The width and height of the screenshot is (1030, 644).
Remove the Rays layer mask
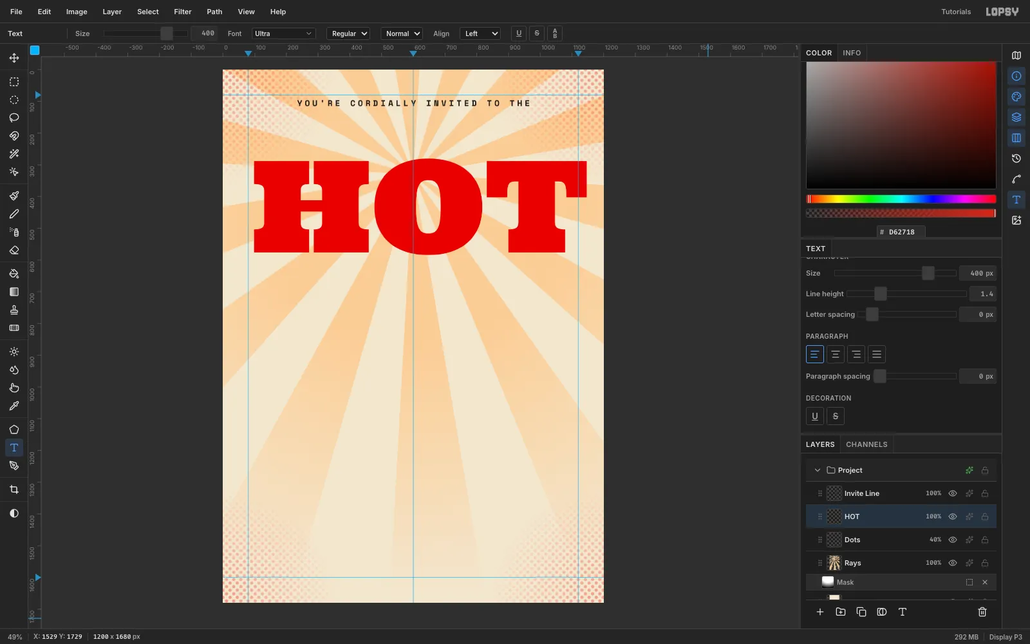pos(985,582)
